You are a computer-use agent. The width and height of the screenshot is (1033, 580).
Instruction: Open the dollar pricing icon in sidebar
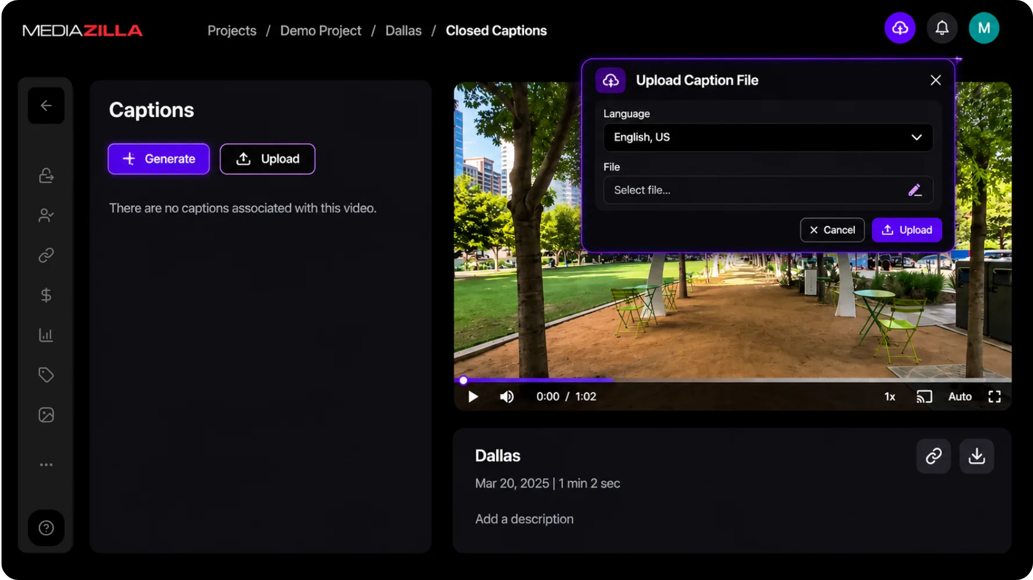click(x=46, y=295)
